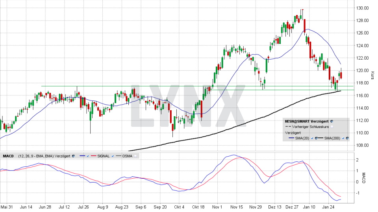Open MACD indicator settings icon
The width and height of the screenshot is (378, 212).
click(73, 156)
